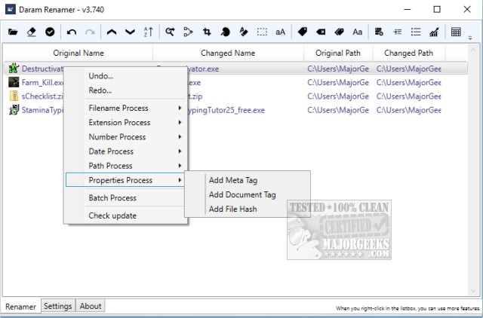Click the highlighted Properties Process entry
This screenshot has height=318, width=483.
pos(126,180)
